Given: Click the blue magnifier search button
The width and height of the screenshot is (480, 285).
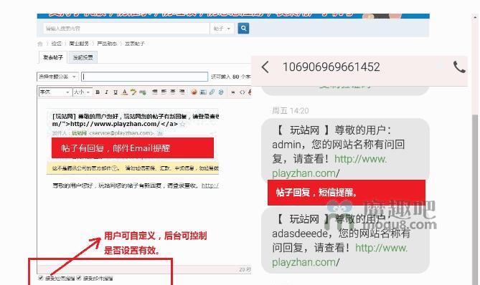Looking at the screenshot, I should click(243, 29).
